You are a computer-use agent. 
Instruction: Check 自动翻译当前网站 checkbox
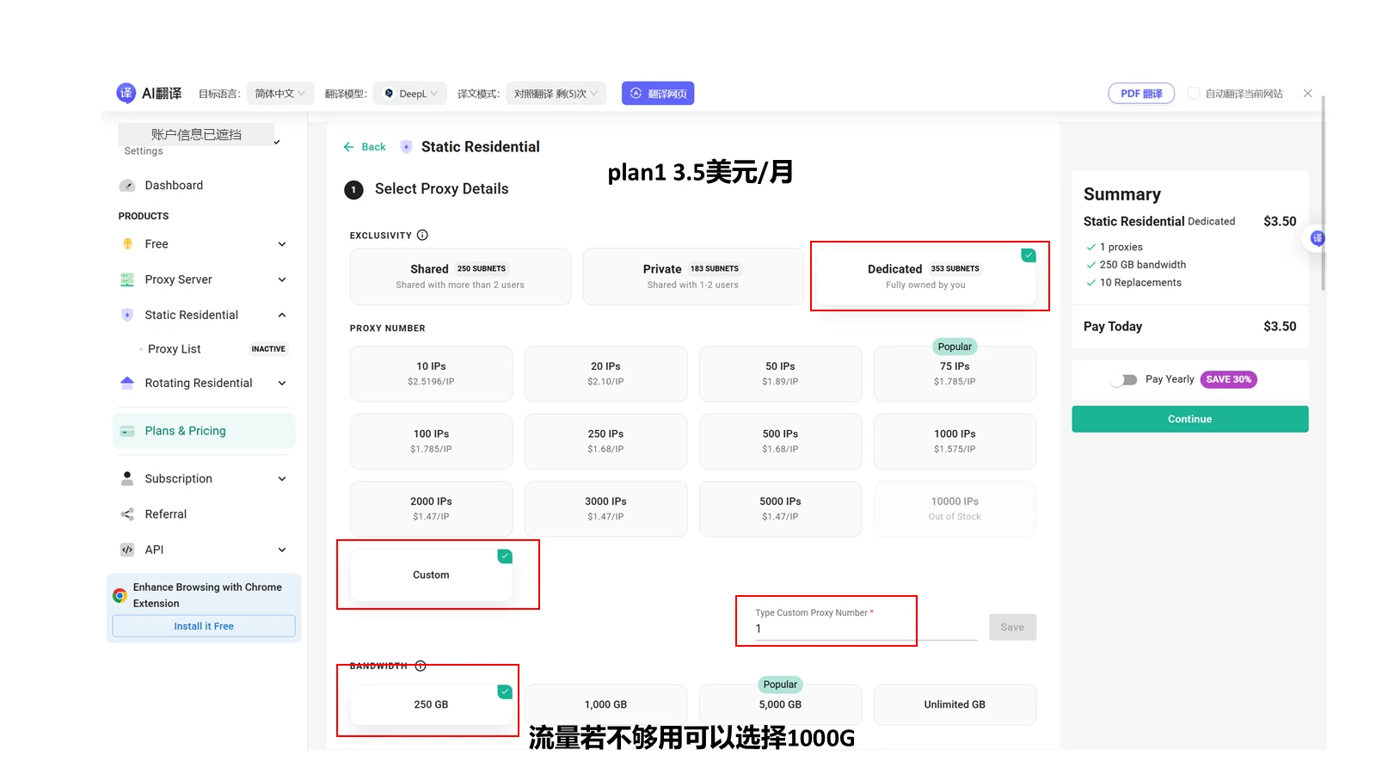pos(1194,93)
